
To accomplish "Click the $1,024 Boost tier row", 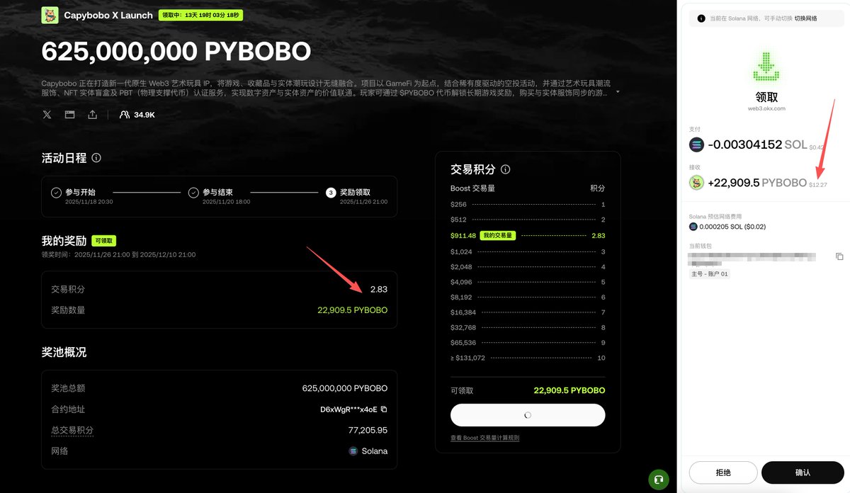I will (528, 251).
